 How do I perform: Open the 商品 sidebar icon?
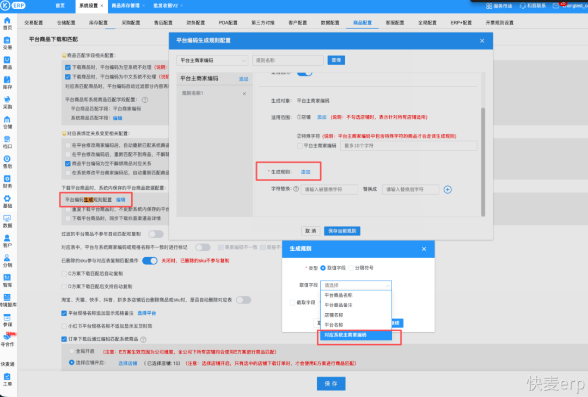tap(7, 60)
